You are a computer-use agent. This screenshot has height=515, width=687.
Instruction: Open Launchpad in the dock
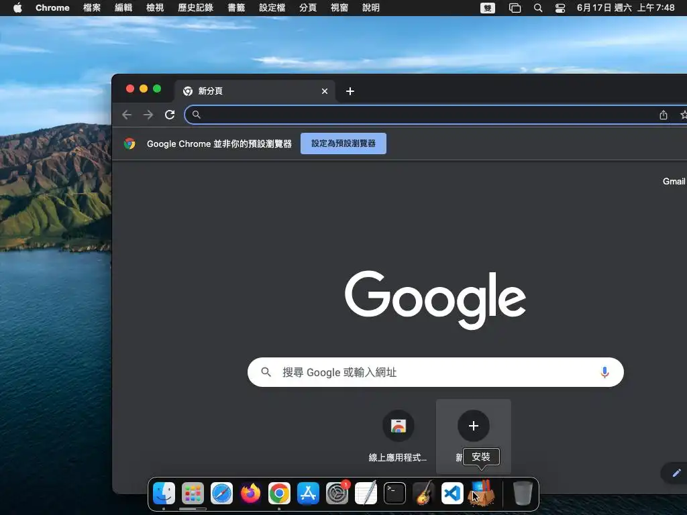(x=193, y=494)
